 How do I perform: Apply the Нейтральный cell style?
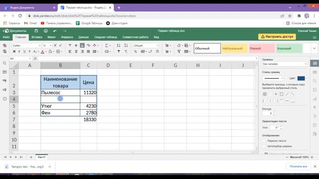pos(235,49)
